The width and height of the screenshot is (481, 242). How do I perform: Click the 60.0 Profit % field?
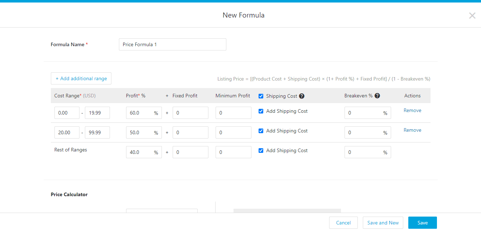point(140,113)
